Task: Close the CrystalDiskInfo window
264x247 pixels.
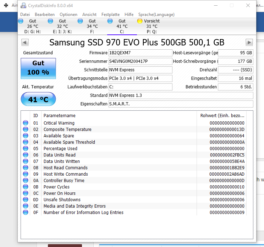Action: pos(248,6)
